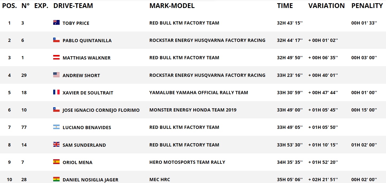Click the MARK-MODEL column header
Image resolution: width=386 pixels, height=183 pixels.
tap(172, 6)
